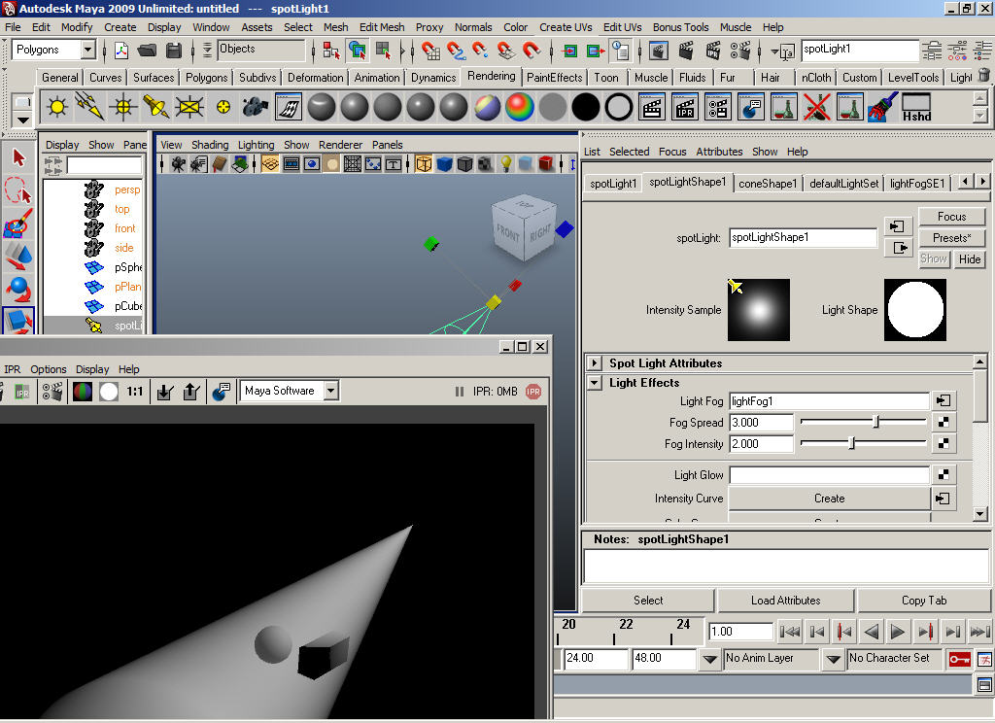Click the 1:1 real size button
This screenshot has height=723, width=995.
(x=134, y=392)
